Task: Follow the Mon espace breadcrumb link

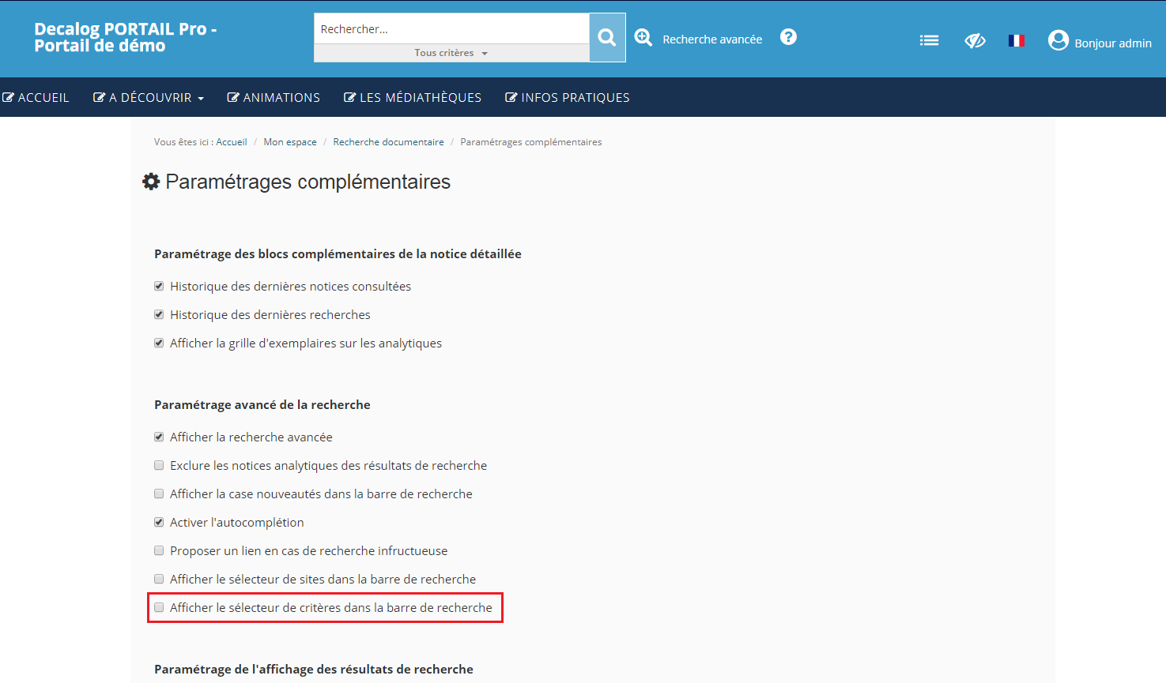Action: [x=290, y=141]
